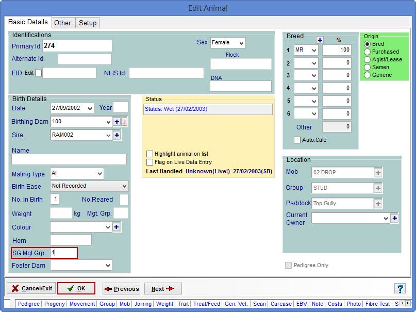416x312 pixels.
Task: Click the Flock input field
Action: coord(241,64)
